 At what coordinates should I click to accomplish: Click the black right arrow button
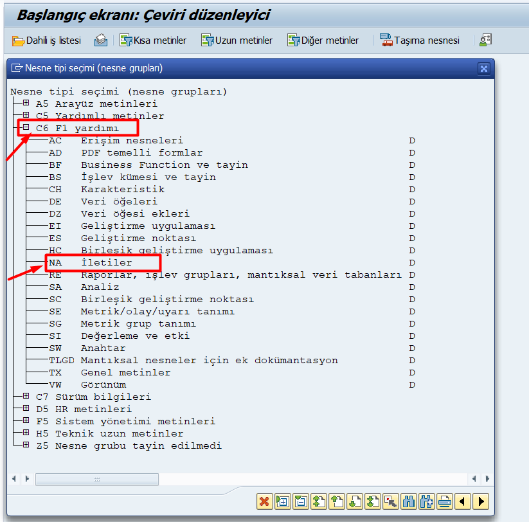(x=481, y=502)
